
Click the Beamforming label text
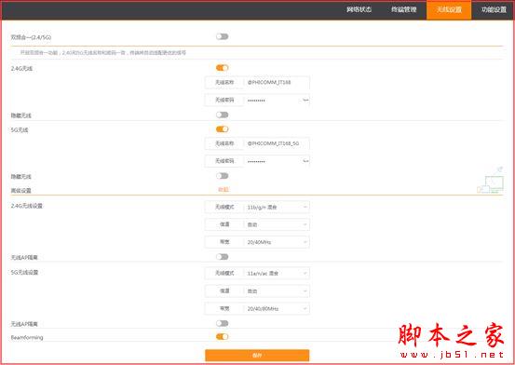27,337
